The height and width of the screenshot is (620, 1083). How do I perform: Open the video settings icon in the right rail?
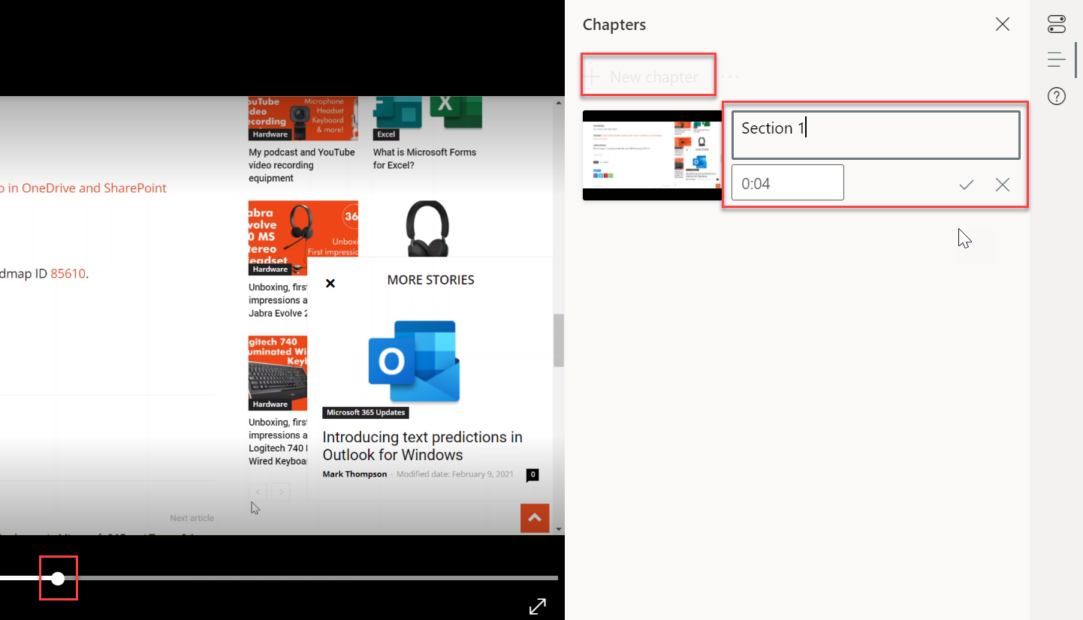click(x=1057, y=24)
